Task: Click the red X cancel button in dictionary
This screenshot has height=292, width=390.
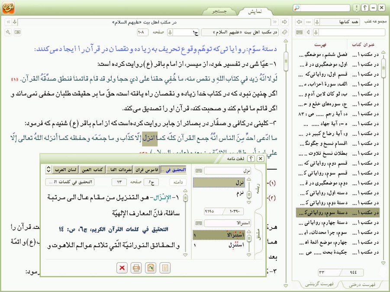Action: pyautogui.click(x=122, y=268)
